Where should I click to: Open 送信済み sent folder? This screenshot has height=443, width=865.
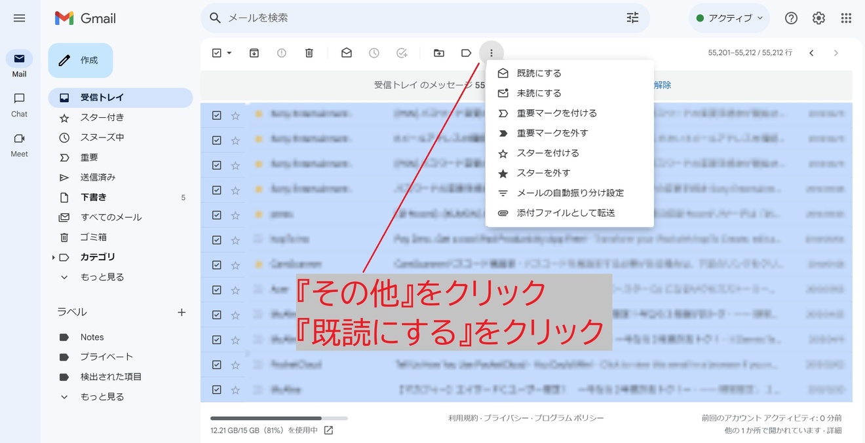click(x=121, y=177)
